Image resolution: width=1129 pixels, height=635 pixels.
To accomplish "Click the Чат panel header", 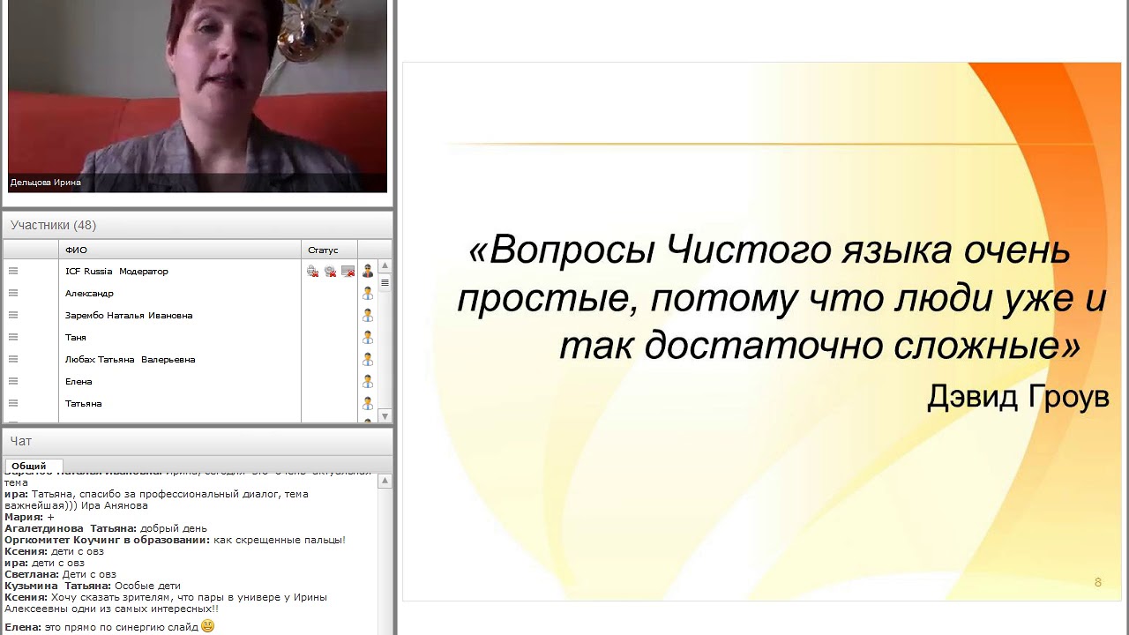I will (198, 441).
